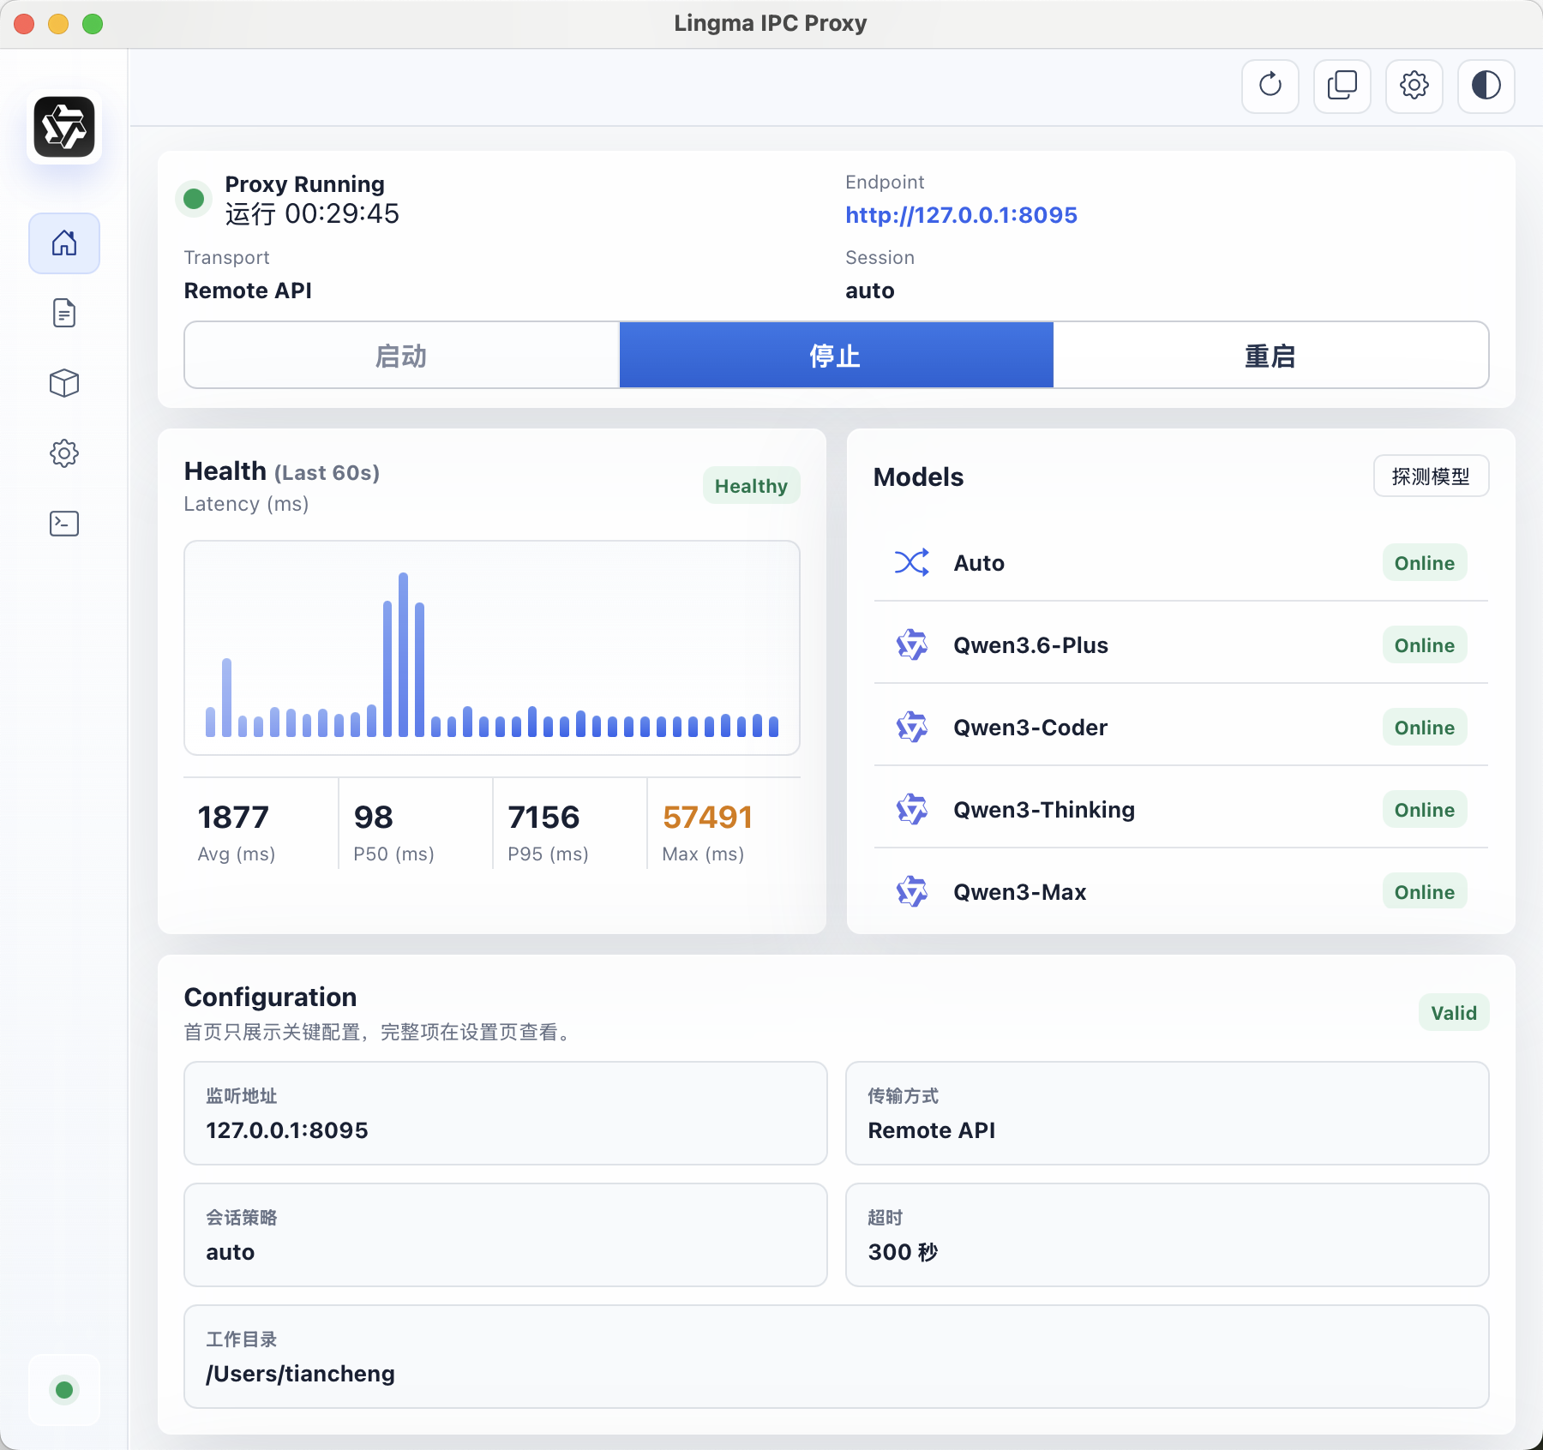The image size is (1543, 1450).
Task: Click the 7156 P95 latency value
Action: pos(543,818)
